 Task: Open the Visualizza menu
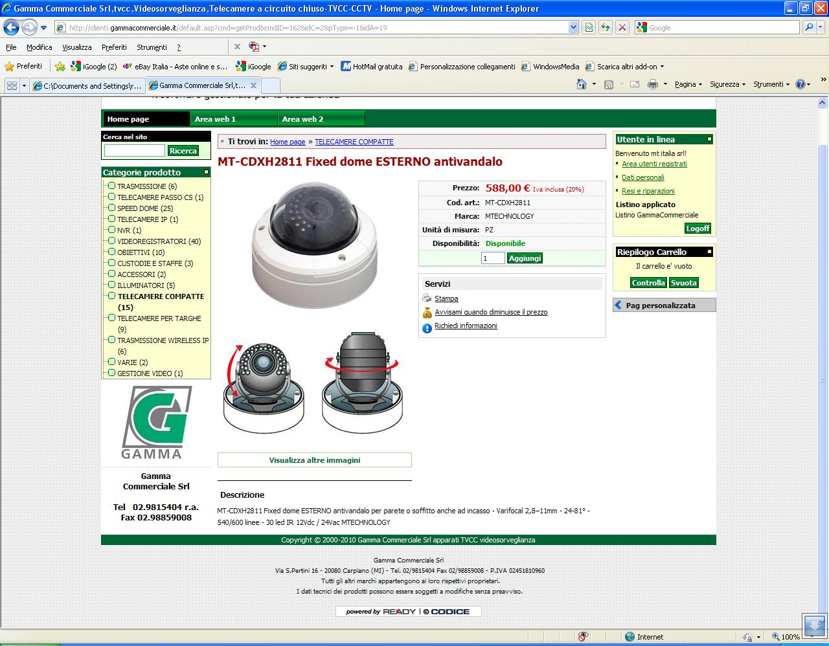[77, 47]
